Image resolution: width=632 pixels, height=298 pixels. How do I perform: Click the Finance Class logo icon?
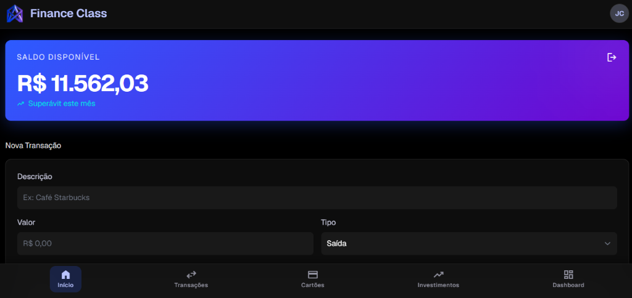pyautogui.click(x=15, y=14)
